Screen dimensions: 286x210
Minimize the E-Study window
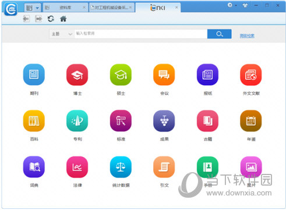(256, 5)
